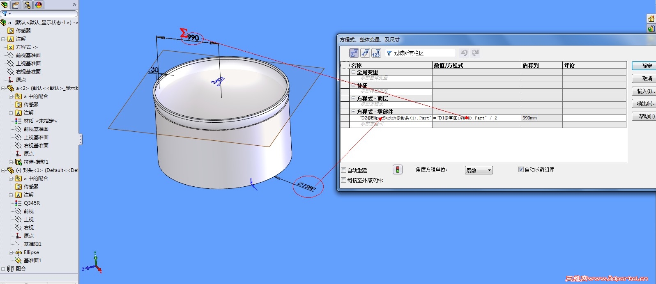
Task: Collapse the 方程式 - 零部件 section
Action: tap(353, 111)
